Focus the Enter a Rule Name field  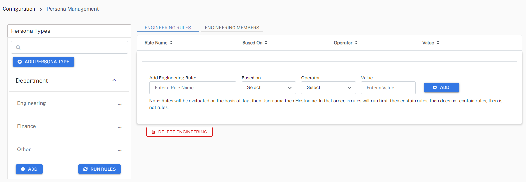tap(193, 88)
